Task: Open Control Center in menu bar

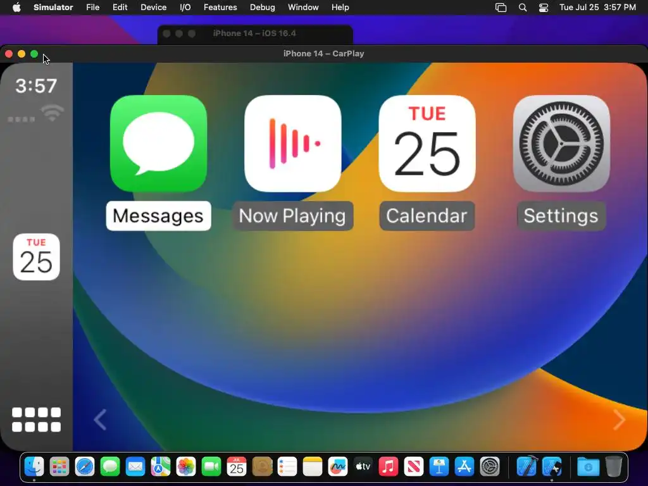Action: pyautogui.click(x=544, y=8)
